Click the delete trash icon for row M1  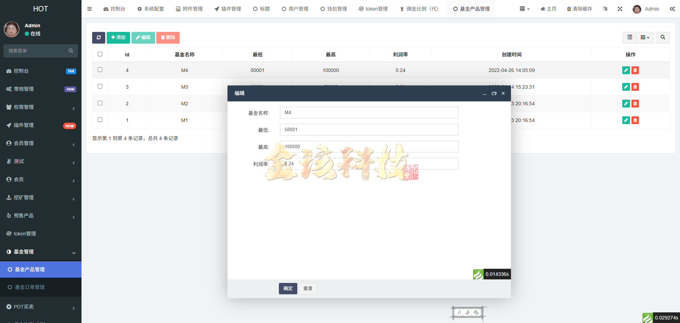pyautogui.click(x=635, y=120)
